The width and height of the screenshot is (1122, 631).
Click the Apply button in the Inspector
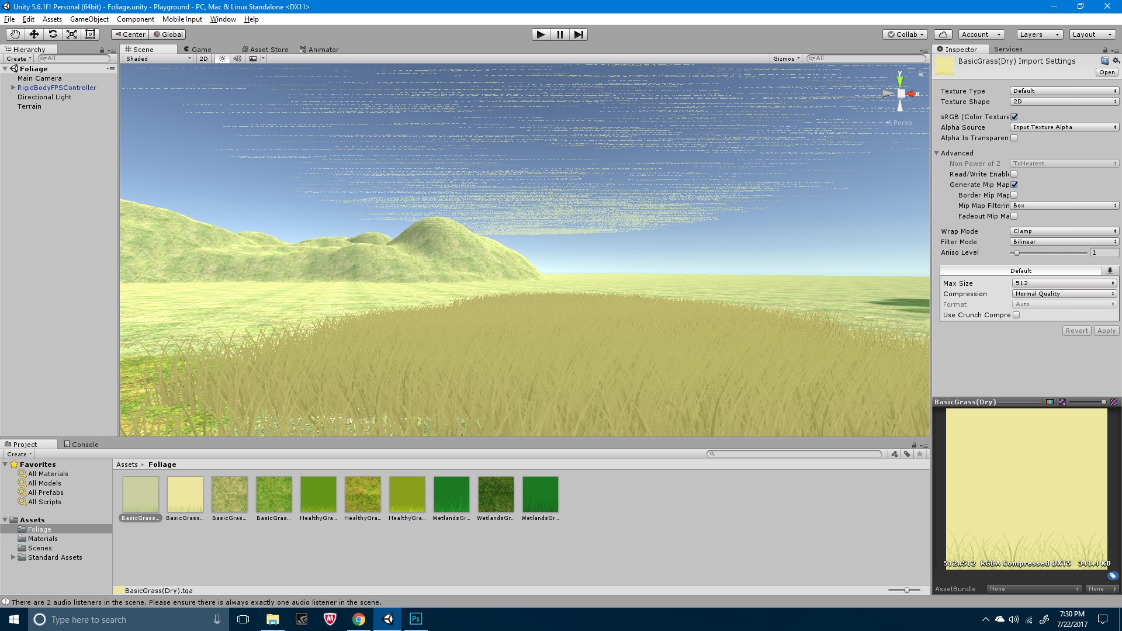coord(1106,330)
